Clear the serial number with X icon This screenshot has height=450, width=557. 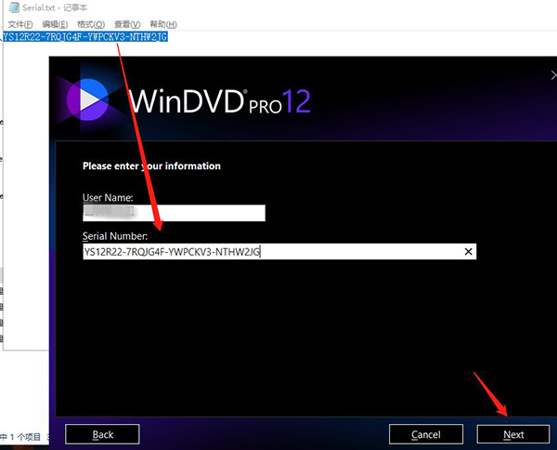468,251
